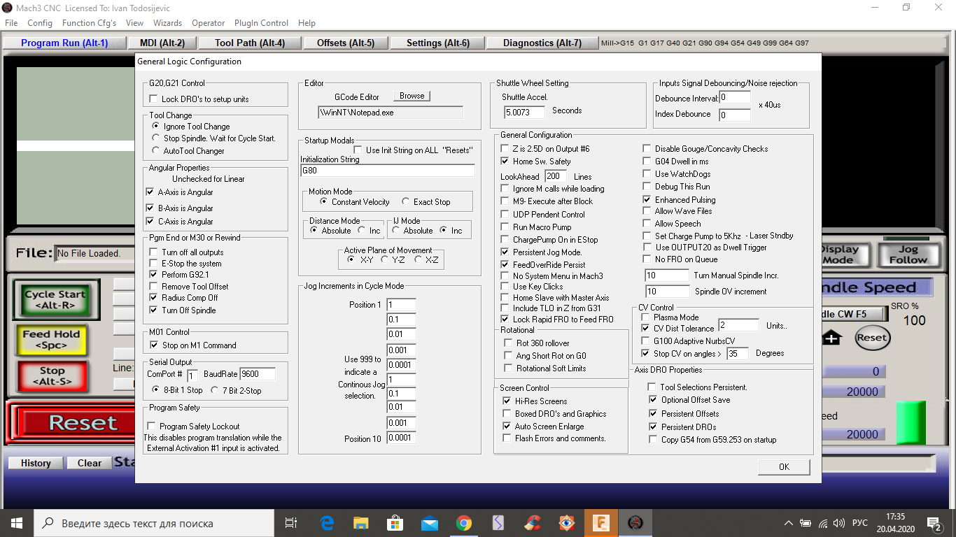
Task: Open PlugIn Control menu
Action: pyautogui.click(x=261, y=23)
